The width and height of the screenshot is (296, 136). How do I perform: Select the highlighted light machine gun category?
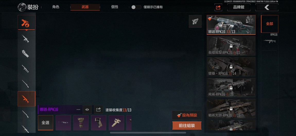click(27, 99)
